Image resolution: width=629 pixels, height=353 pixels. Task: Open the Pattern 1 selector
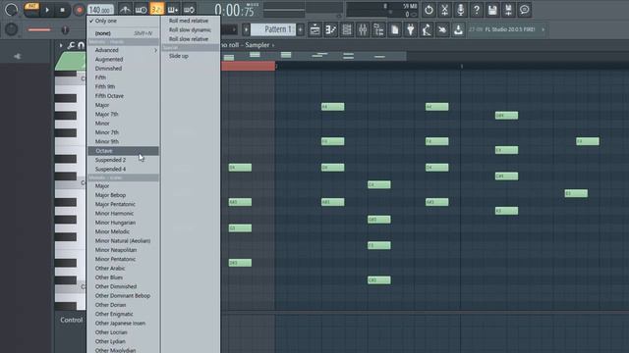(x=273, y=29)
